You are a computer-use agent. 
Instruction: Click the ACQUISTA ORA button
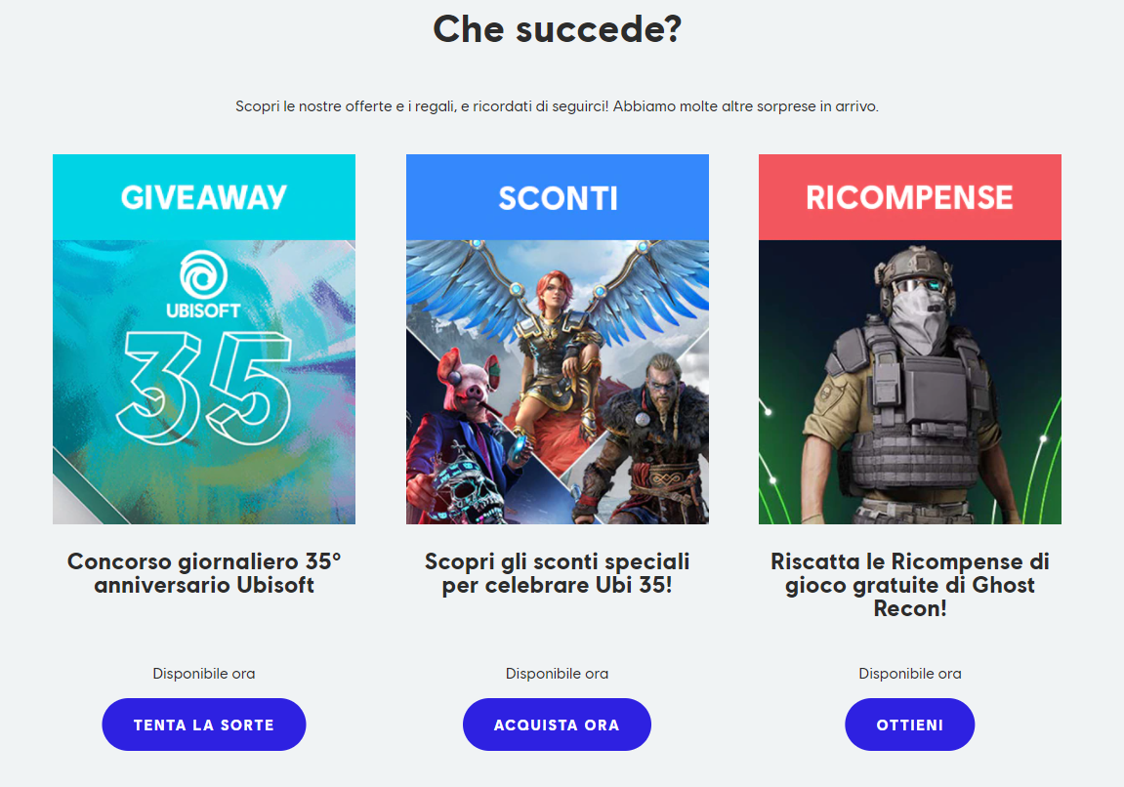(x=557, y=725)
